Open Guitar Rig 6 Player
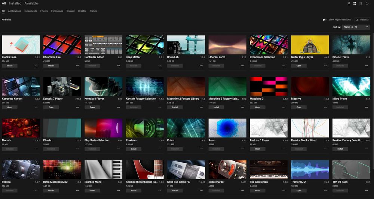The width and height of the screenshot is (374, 199). point(299,66)
